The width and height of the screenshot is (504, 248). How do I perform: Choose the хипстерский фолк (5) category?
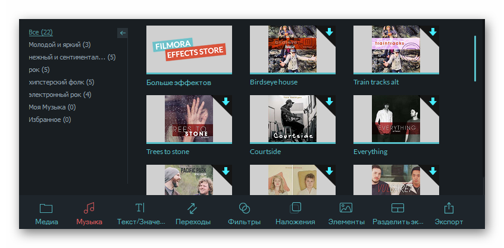(x=61, y=82)
